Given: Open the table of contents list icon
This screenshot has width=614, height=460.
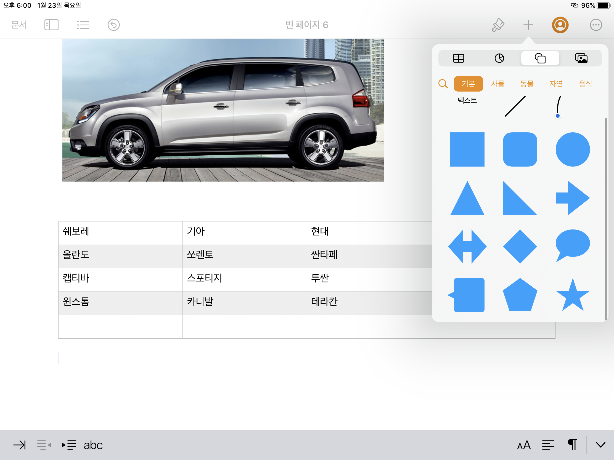Looking at the screenshot, I should point(83,25).
